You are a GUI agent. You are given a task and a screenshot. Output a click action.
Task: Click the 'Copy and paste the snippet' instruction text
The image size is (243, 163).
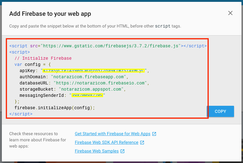pos(95,26)
